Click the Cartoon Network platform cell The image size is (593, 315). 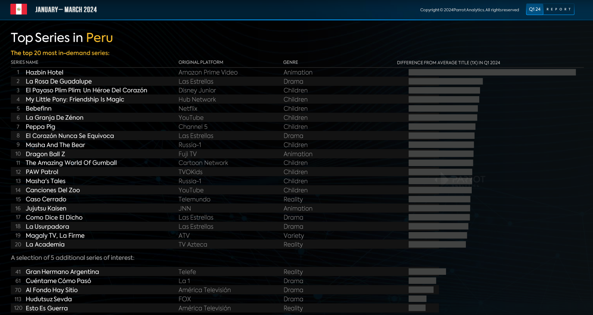203,163
